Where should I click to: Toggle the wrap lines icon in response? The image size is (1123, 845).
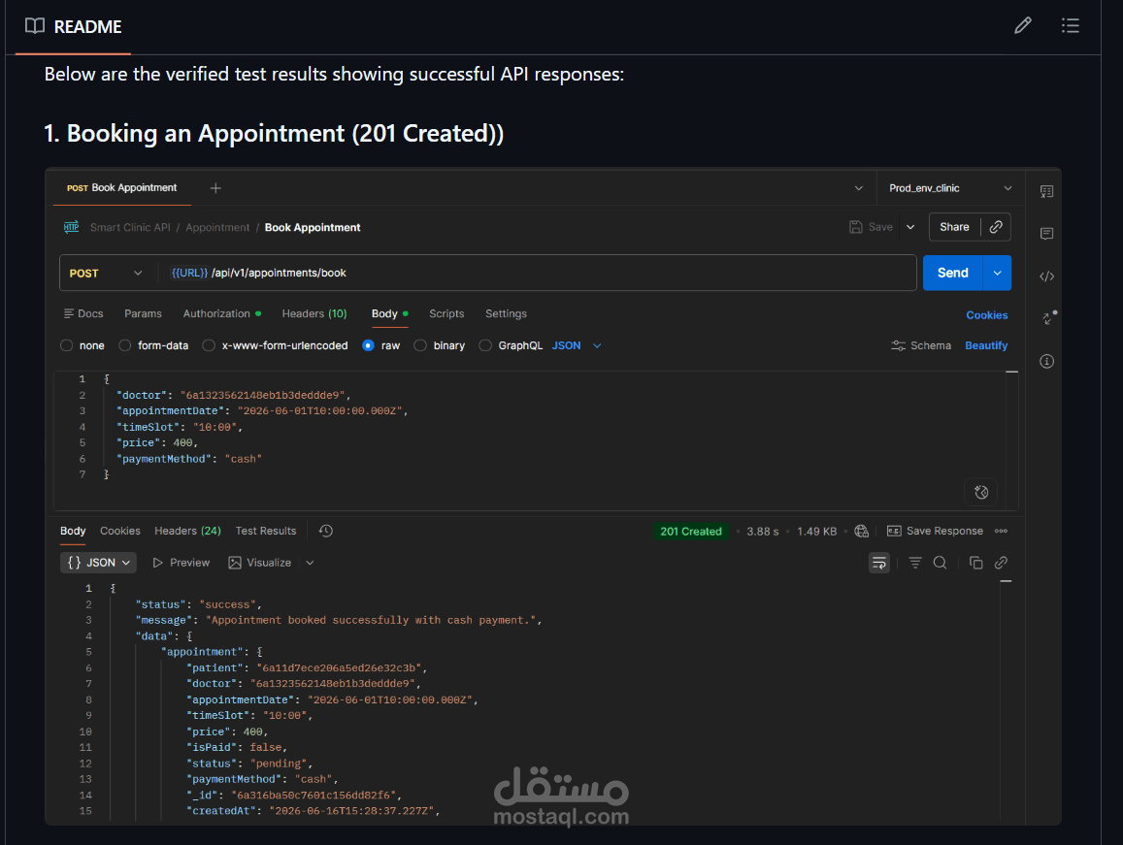point(878,563)
